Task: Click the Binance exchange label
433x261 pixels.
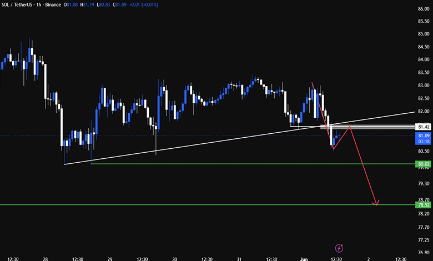Action: click(53, 4)
